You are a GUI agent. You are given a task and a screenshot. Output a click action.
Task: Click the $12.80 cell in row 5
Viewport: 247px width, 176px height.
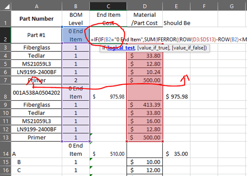point(145,64)
